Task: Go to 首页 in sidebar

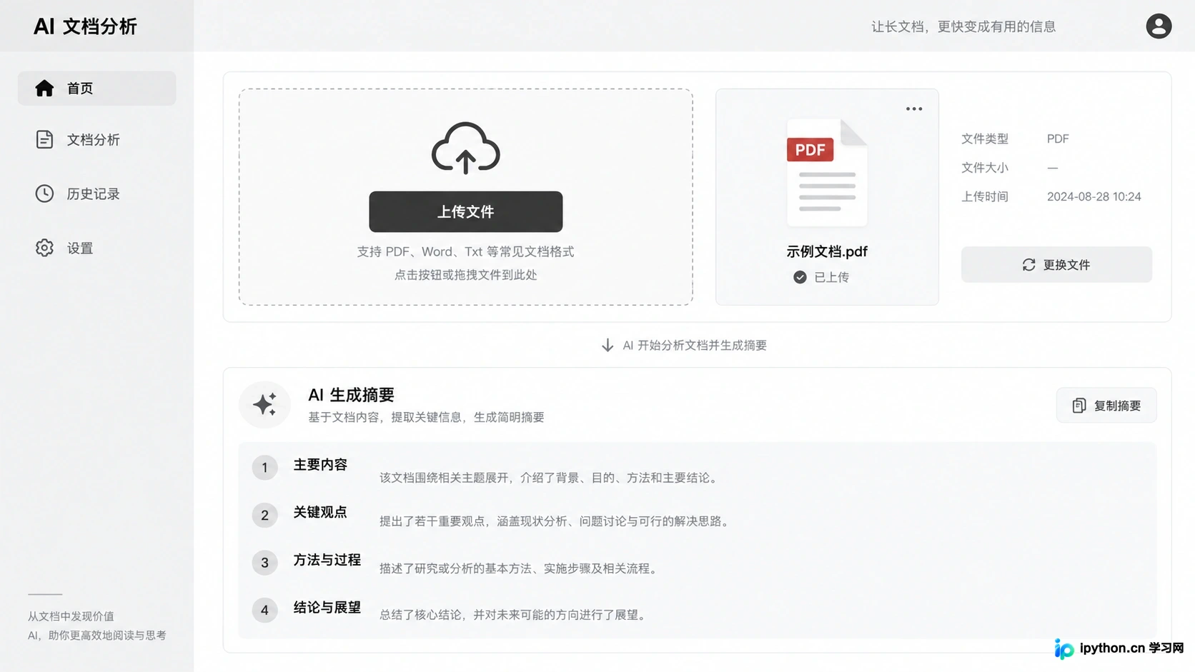Action: click(96, 88)
